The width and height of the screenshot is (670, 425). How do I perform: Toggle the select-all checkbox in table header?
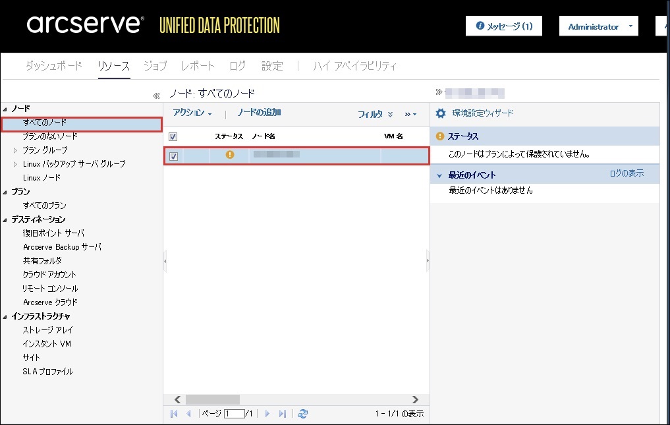coord(173,137)
